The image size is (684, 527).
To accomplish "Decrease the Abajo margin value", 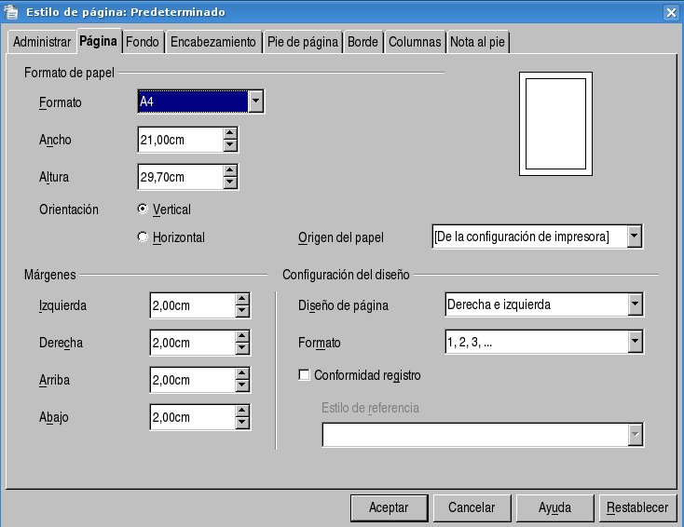I will (242, 424).
